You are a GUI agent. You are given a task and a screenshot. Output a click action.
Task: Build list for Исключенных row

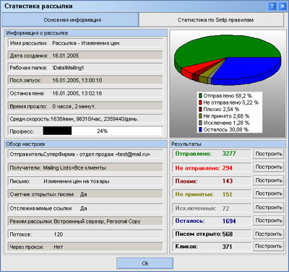[x=269, y=207]
